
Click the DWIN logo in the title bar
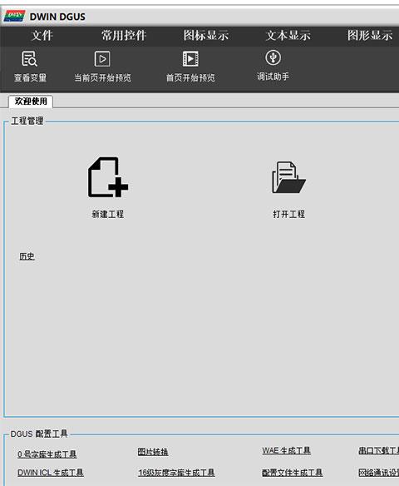tap(14, 16)
